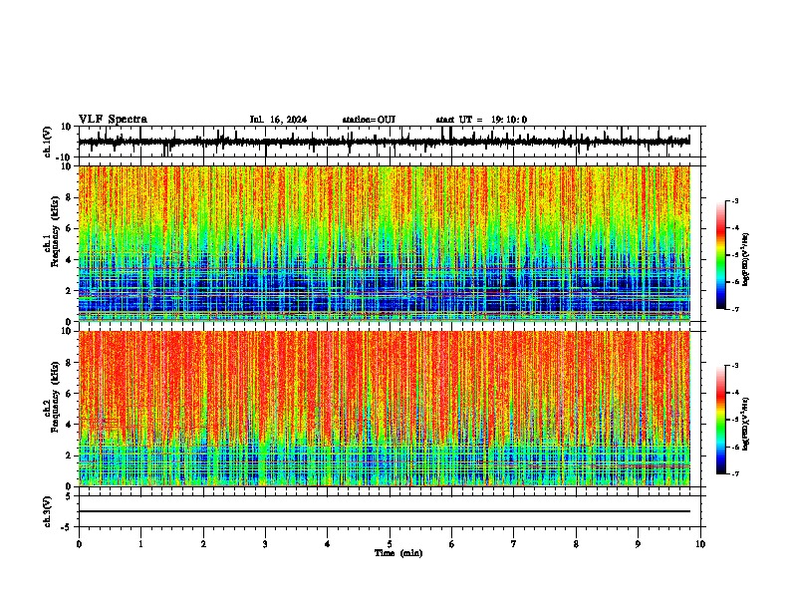
Task: Click the "2" kHz tick on ch.2 frequency axis
Action: tap(69, 456)
